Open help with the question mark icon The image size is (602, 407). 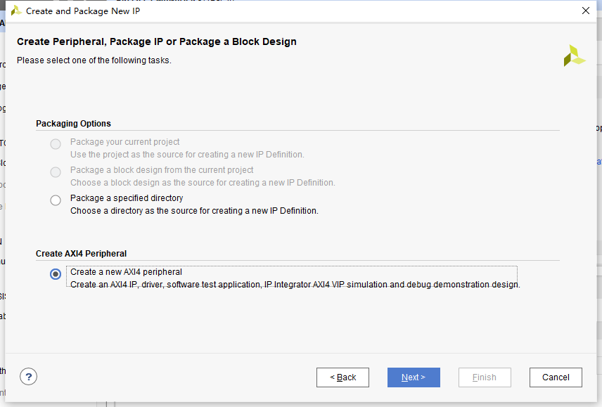pyautogui.click(x=28, y=377)
